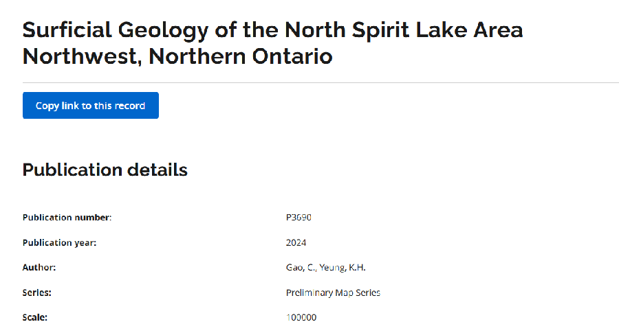Click the Copy link to this record button
Viewport: 619px width, 333px height.
(x=90, y=106)
